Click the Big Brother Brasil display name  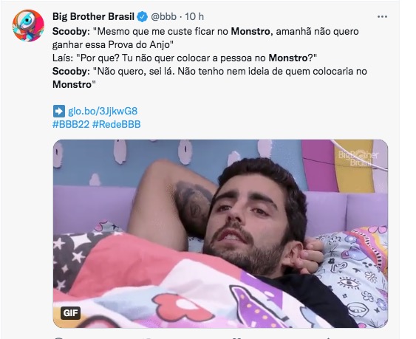[x=93, y=16]
